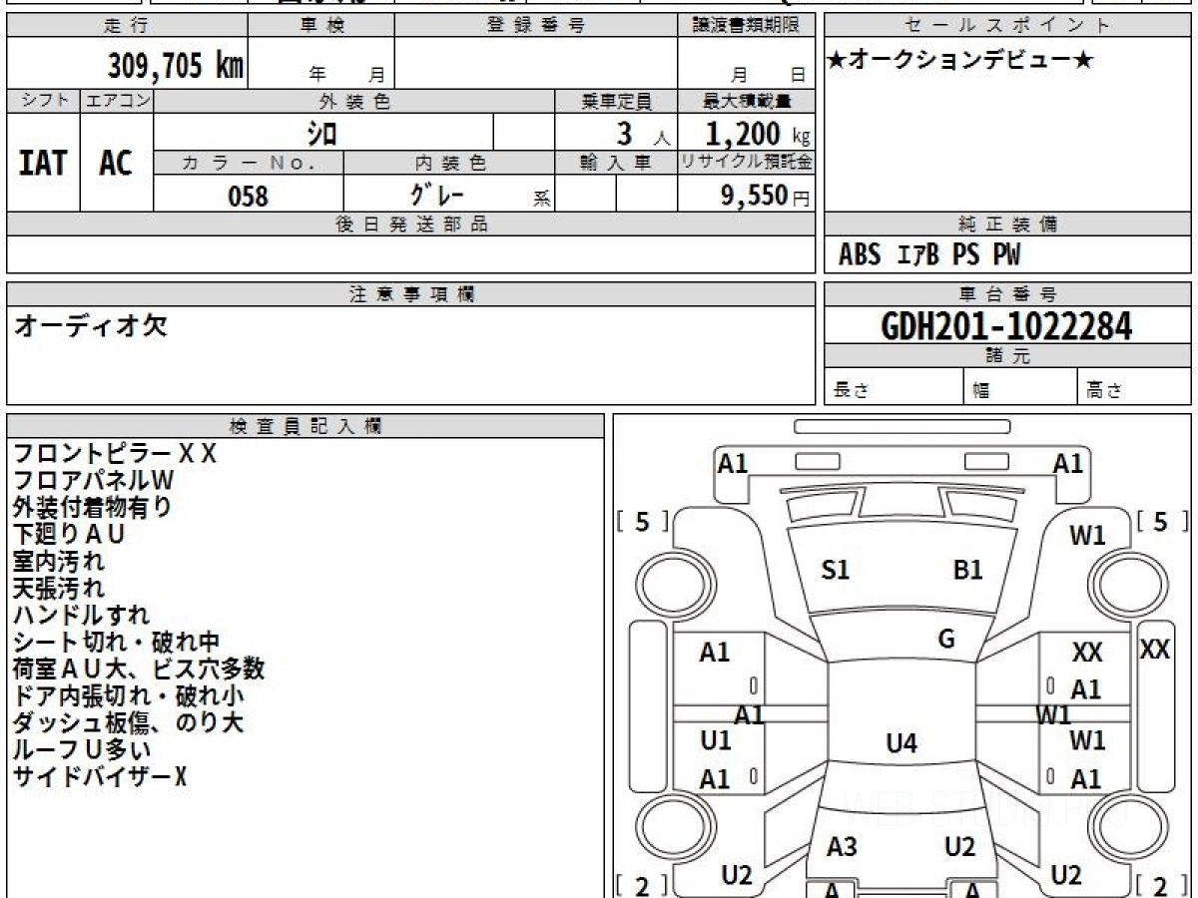The height and width of the screenshot is (898, 1198).
Task: Click the 最大積載量 header
Action: pos(747,101)
